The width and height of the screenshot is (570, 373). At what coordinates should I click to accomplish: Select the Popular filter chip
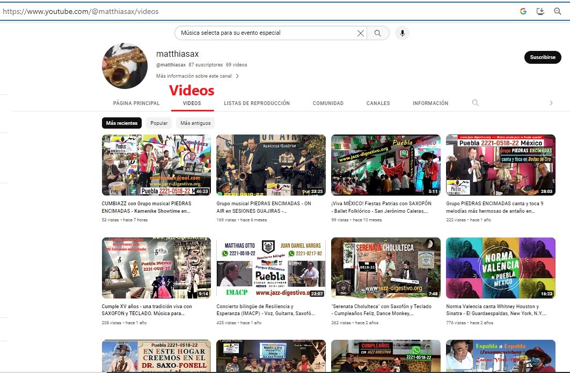click(x=159, y=123)
